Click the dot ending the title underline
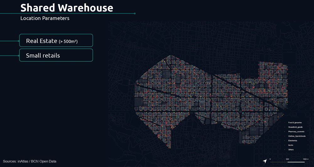This screenshot has width=314, height=167. pos(135,13)
